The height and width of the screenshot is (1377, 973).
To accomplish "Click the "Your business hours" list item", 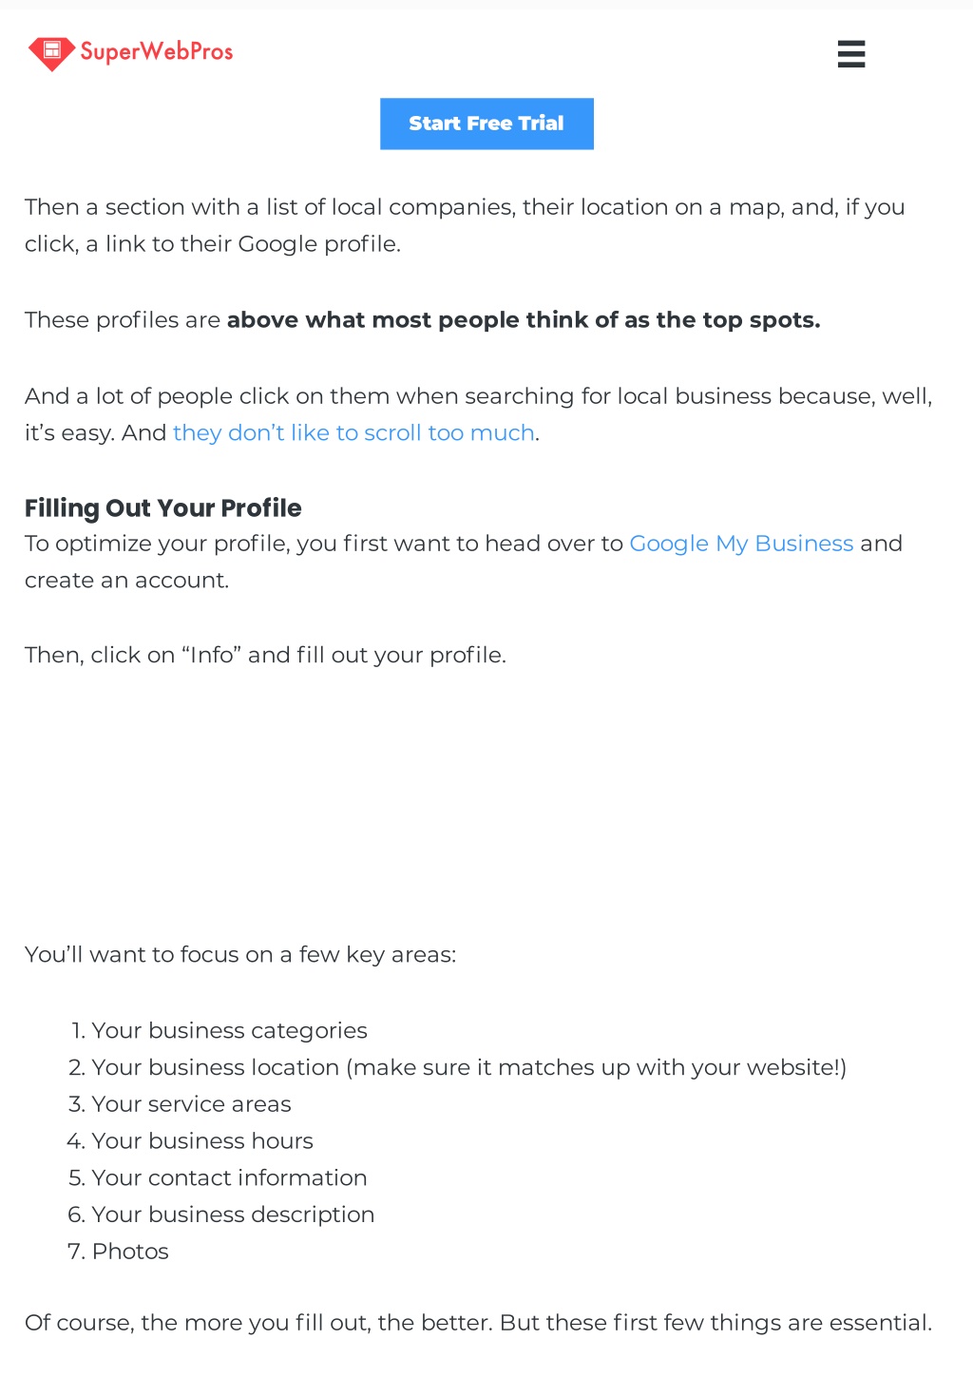I will tap(202, 1141).
